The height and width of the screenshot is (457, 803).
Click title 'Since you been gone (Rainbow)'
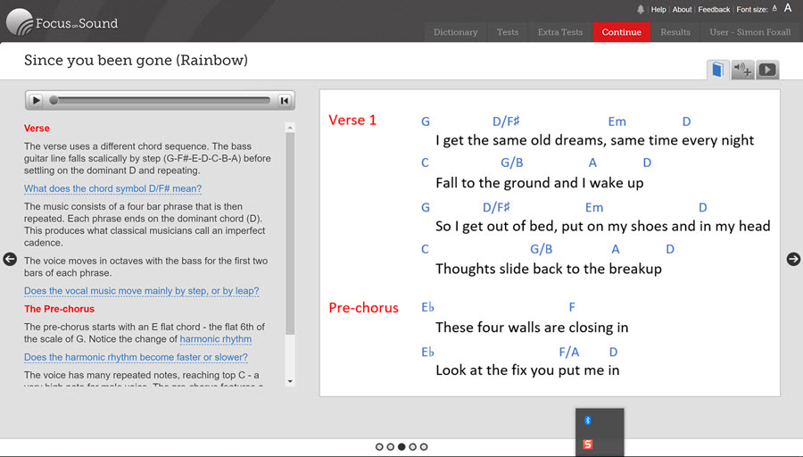[x=136, y=61]
